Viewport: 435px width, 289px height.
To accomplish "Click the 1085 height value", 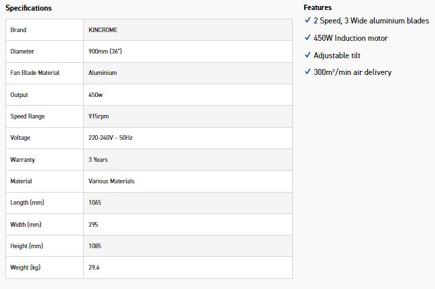I will pyautogui.click(x=95, y=246).
